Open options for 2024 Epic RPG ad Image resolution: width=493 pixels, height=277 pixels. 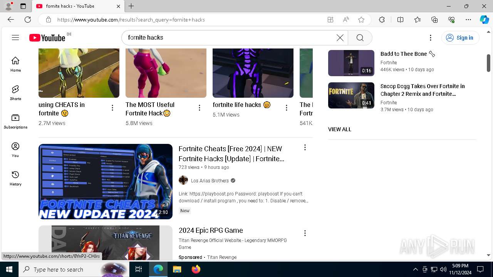point(305,233)
